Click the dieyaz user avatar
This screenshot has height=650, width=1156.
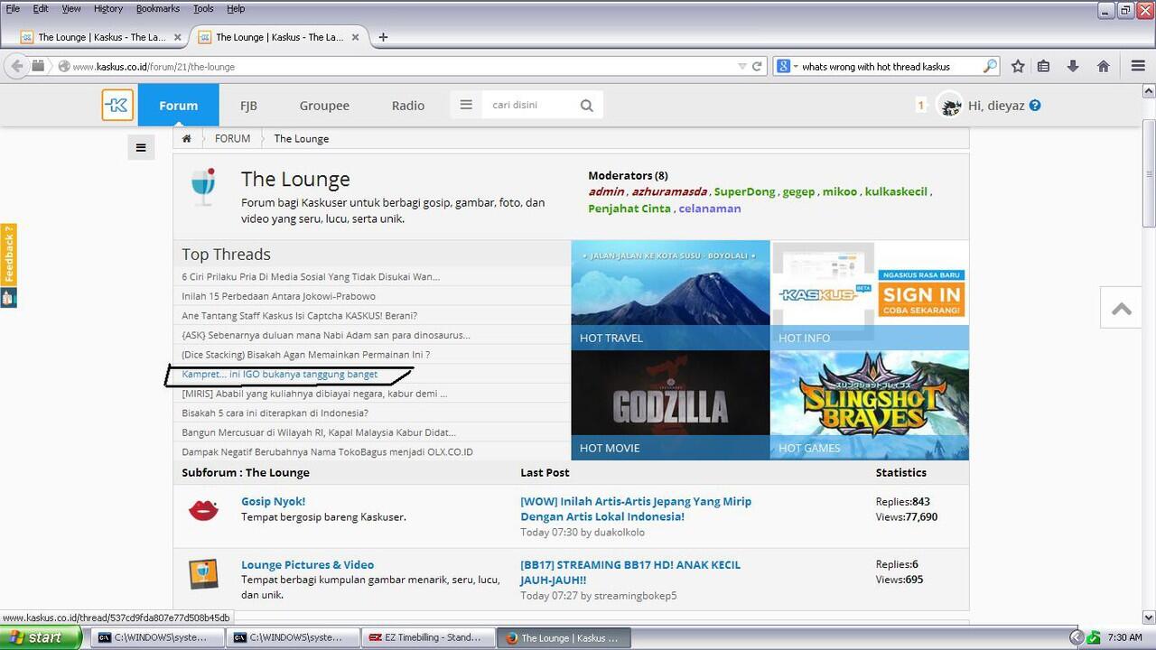[x=950, y=106]
